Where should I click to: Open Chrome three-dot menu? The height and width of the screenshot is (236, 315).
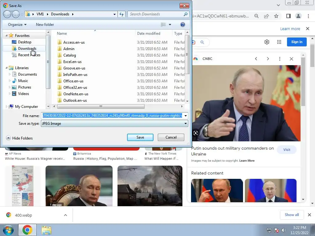coord(308,16)
